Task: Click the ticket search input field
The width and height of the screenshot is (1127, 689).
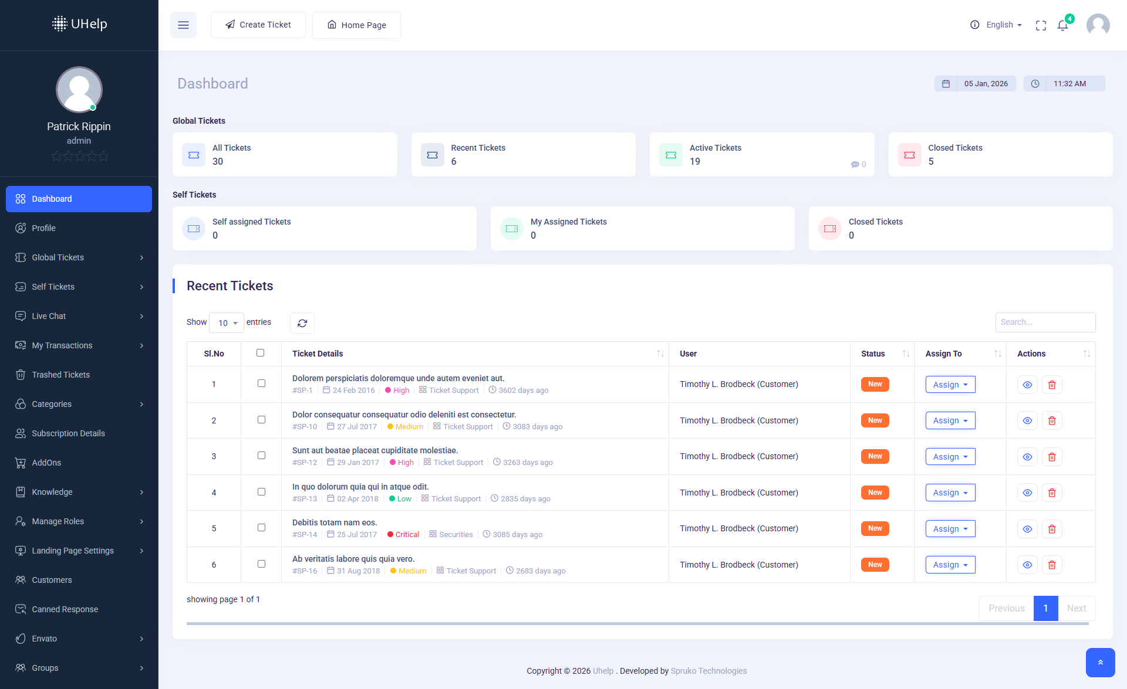Action: click(x=1045, y=322)
